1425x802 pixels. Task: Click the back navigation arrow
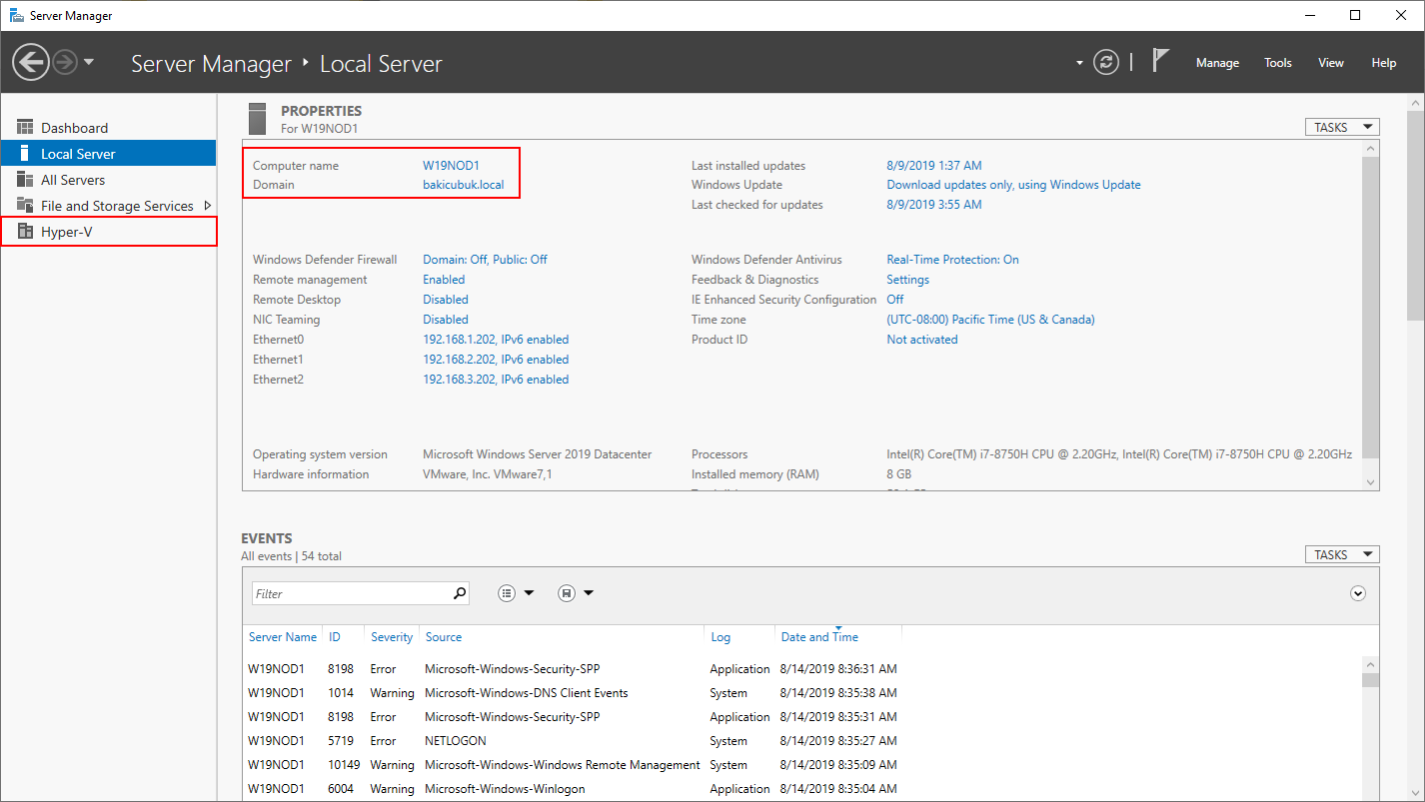(31, 63)
